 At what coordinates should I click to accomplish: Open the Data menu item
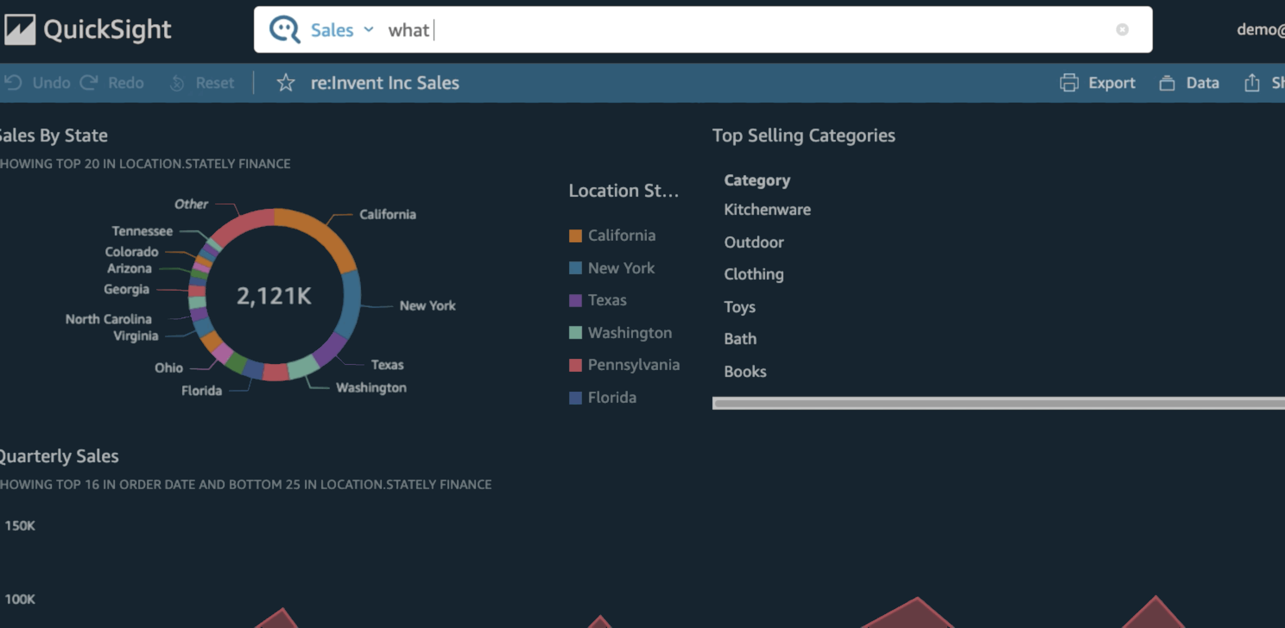click(x=1203, y=83)
